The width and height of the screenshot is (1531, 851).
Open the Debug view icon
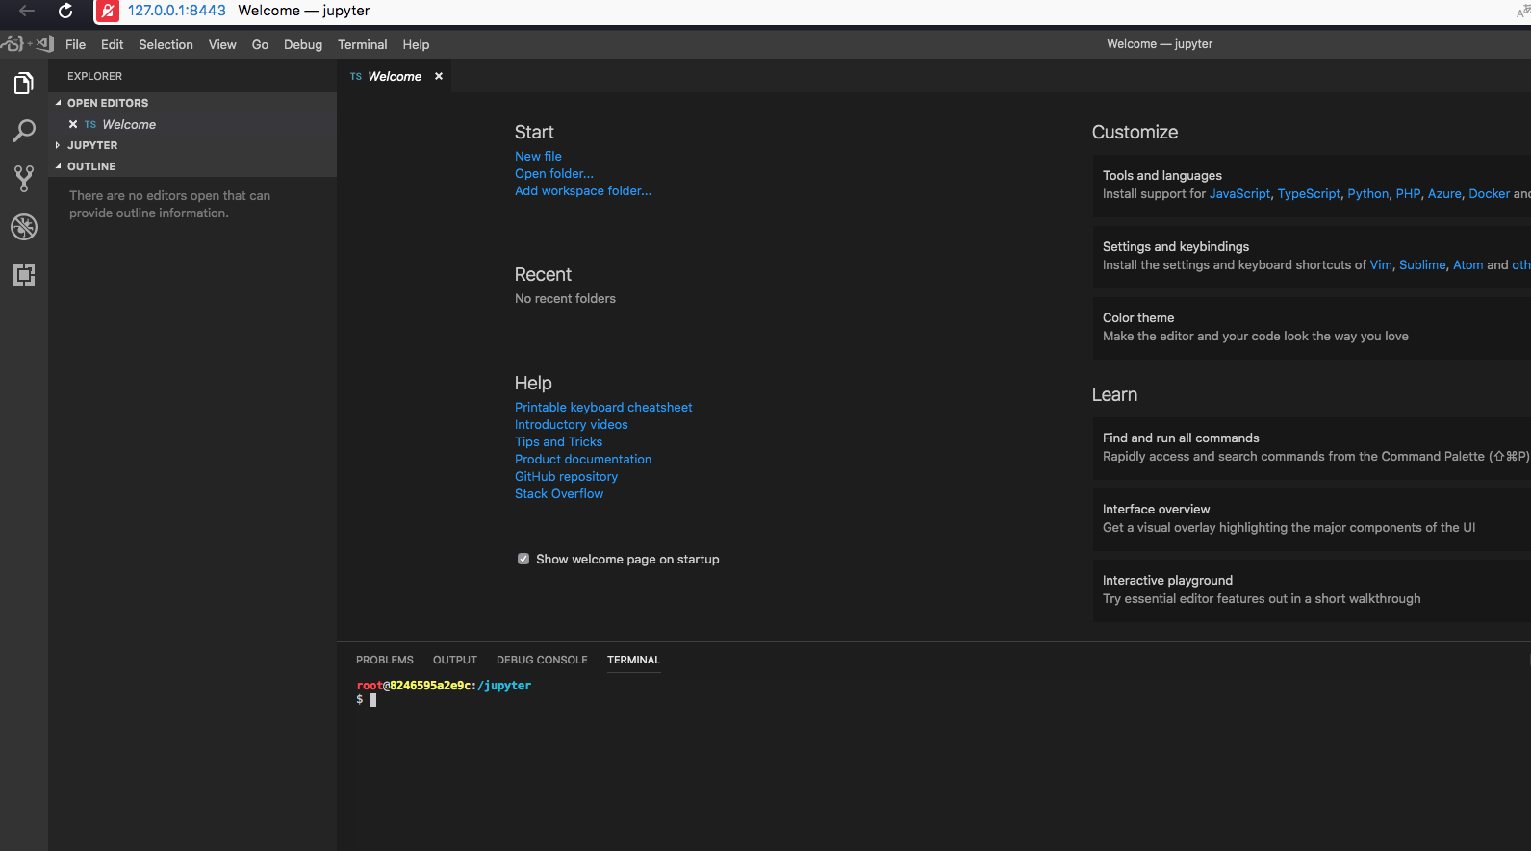pos(24,227)
